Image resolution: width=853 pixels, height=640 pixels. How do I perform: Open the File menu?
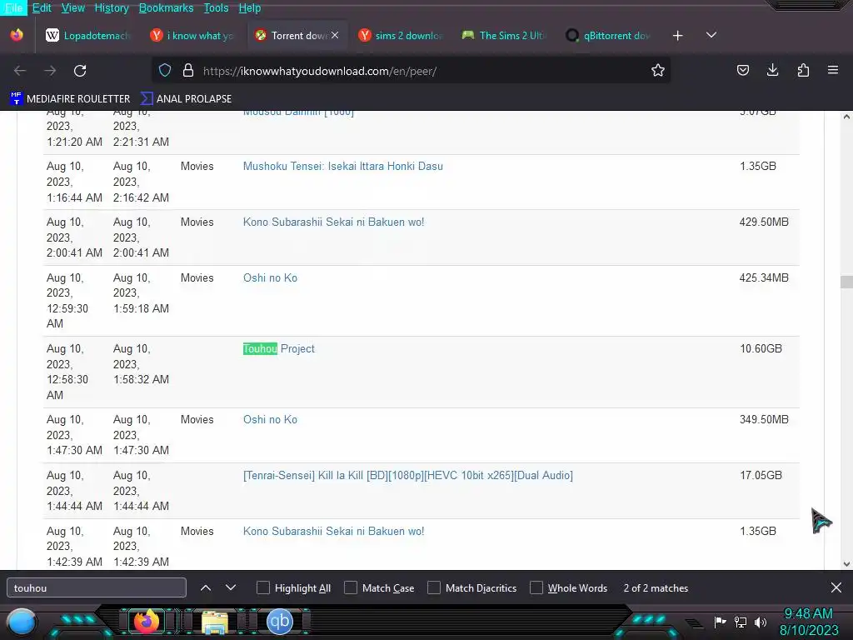coord(13,7)
